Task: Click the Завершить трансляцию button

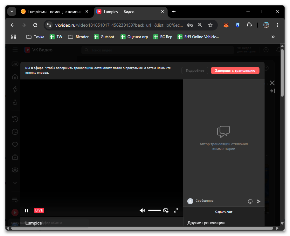Action: [x=235, y=71]
